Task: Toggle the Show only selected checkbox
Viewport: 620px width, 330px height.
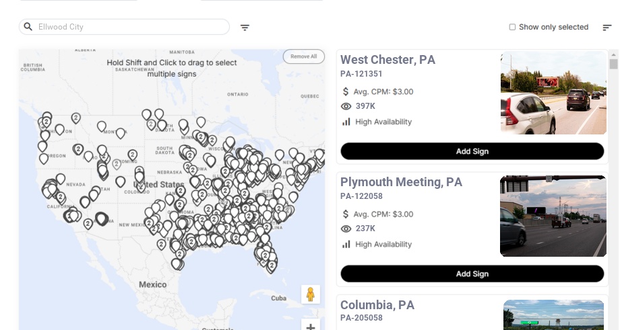Action: point(512,28)
